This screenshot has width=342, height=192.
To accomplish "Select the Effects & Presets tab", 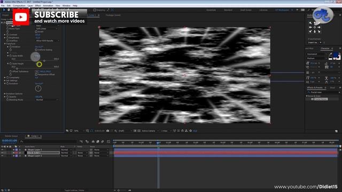I will (x=315, y=87).
